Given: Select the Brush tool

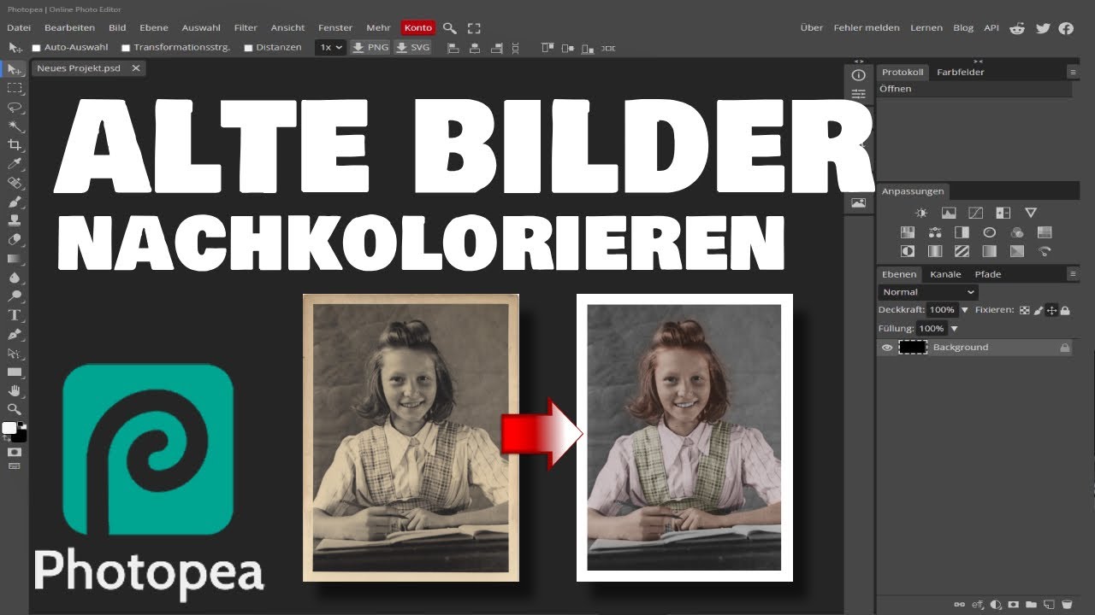Looking at the screenshot, I should click(15, 202).
